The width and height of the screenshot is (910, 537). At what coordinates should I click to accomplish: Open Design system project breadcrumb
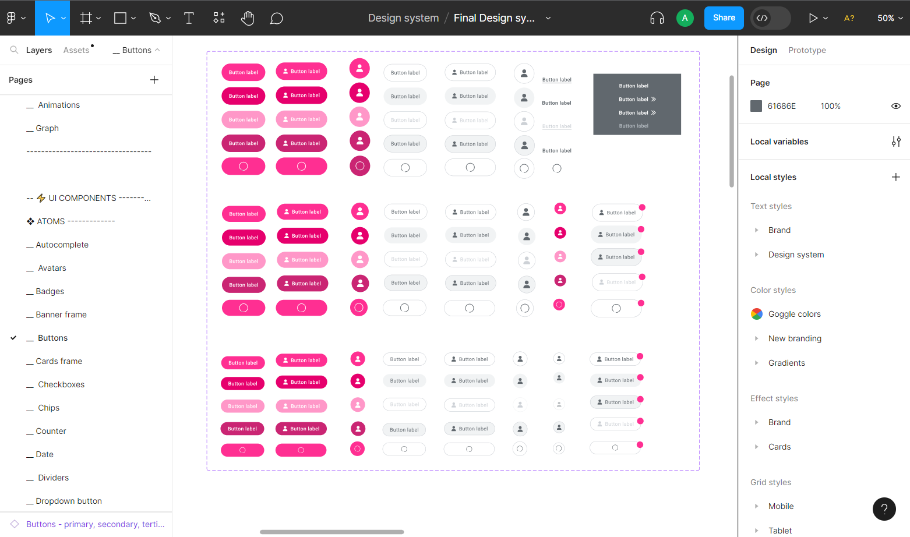pyautogui.click(x=403, y=18)
